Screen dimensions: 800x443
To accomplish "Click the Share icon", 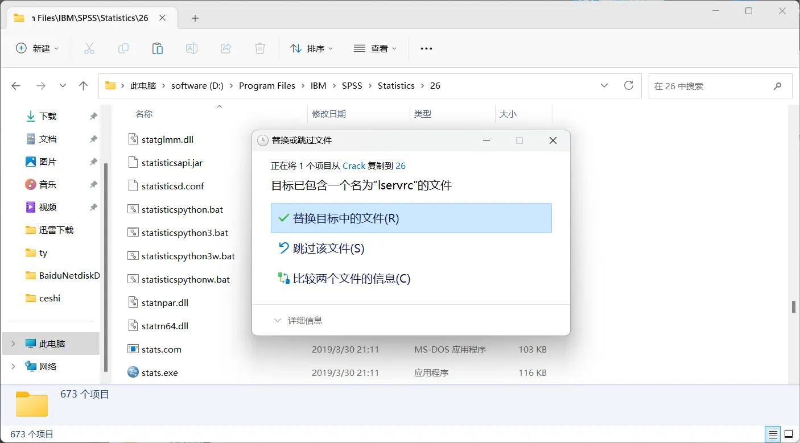I will pos(225,48).
